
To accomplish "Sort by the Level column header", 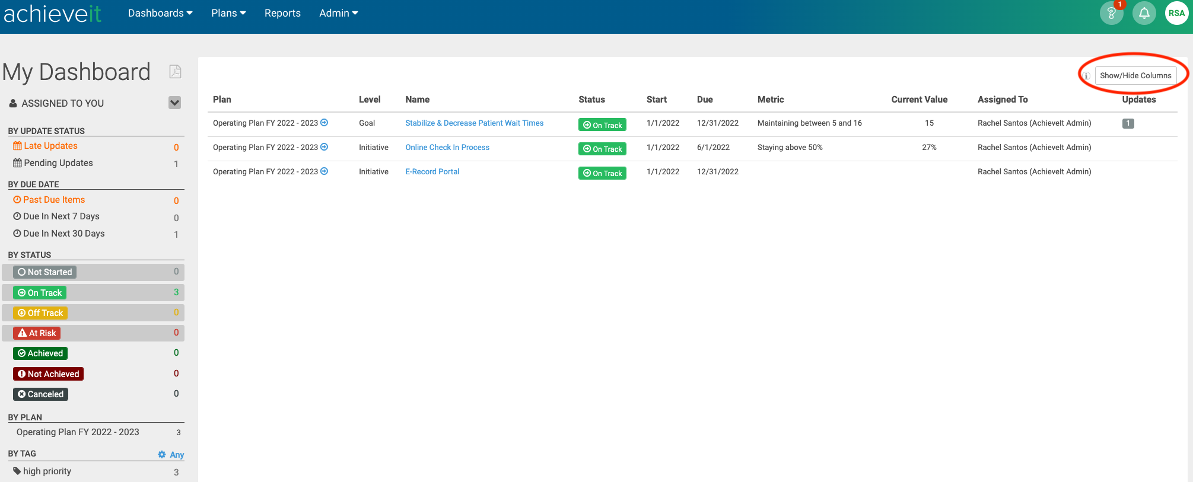I will coord(370,100).
